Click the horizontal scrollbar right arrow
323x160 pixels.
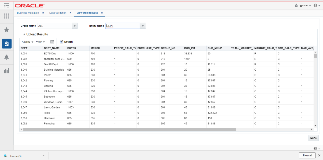[312, 129]
